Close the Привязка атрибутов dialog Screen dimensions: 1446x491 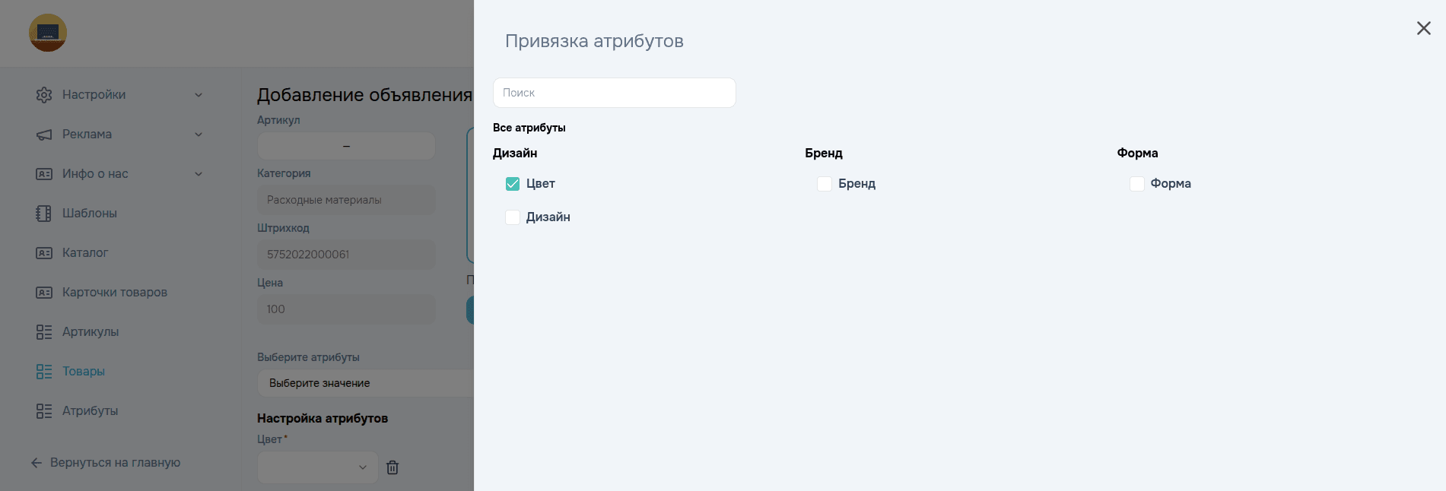coord(1423,28)
